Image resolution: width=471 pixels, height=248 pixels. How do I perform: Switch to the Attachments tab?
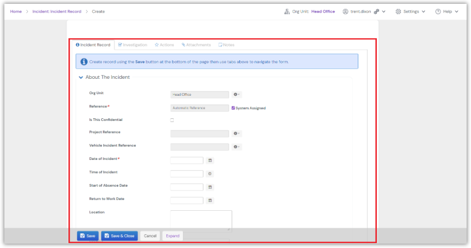coord(196,45)
